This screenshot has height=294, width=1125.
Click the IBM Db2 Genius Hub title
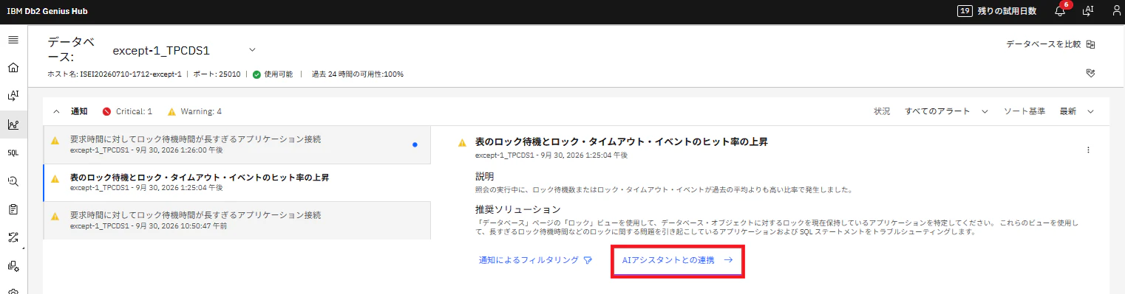pos(47,11)
